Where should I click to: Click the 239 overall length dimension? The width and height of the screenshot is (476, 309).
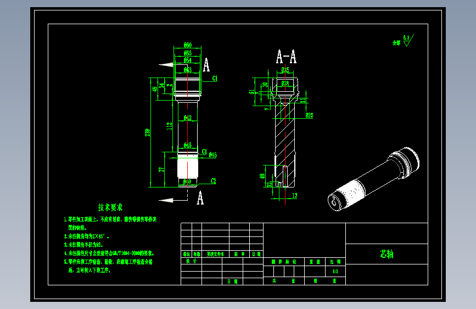pos(148,133)
